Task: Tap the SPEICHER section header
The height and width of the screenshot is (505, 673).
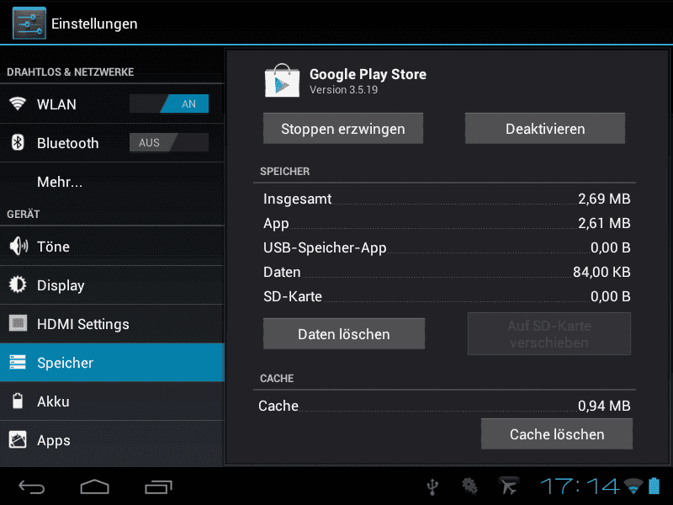Action: (x=284, y=172)
